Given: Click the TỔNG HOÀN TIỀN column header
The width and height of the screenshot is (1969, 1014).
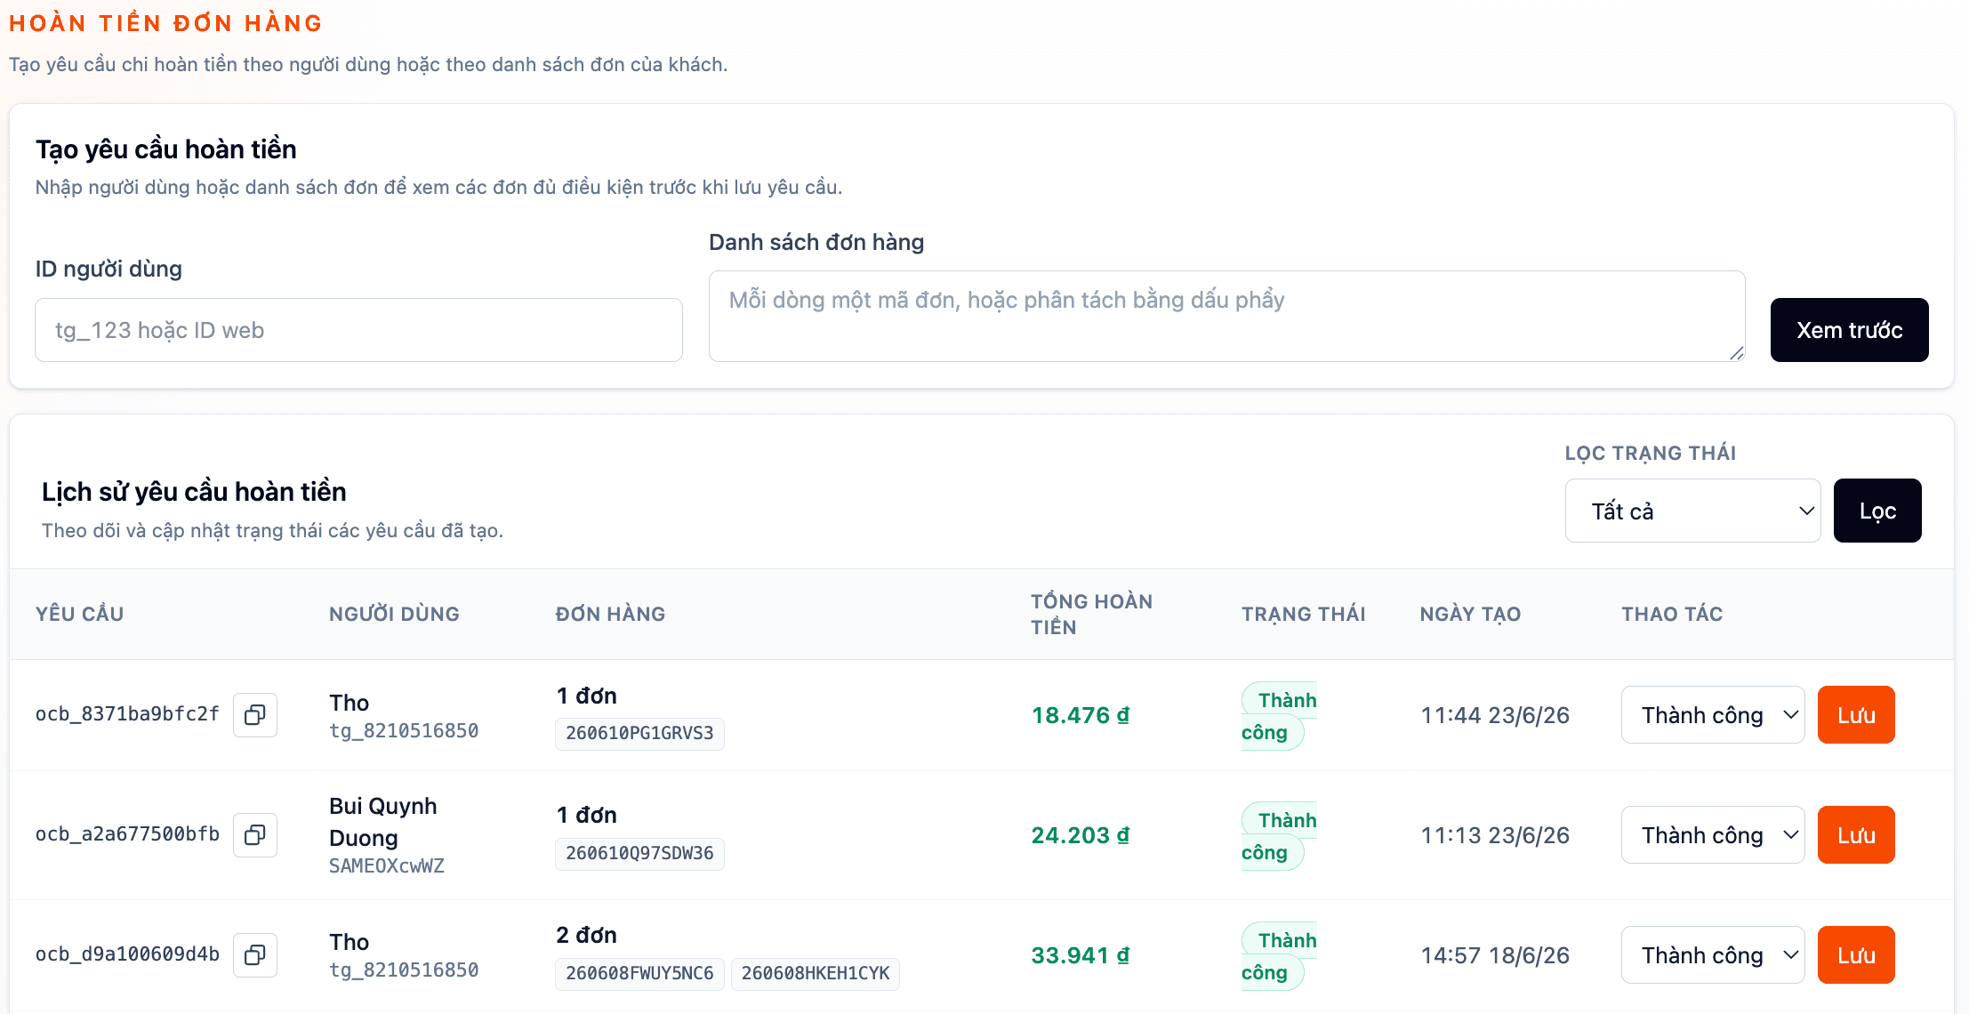Looking at the screenshot, I should point(1091,614).
